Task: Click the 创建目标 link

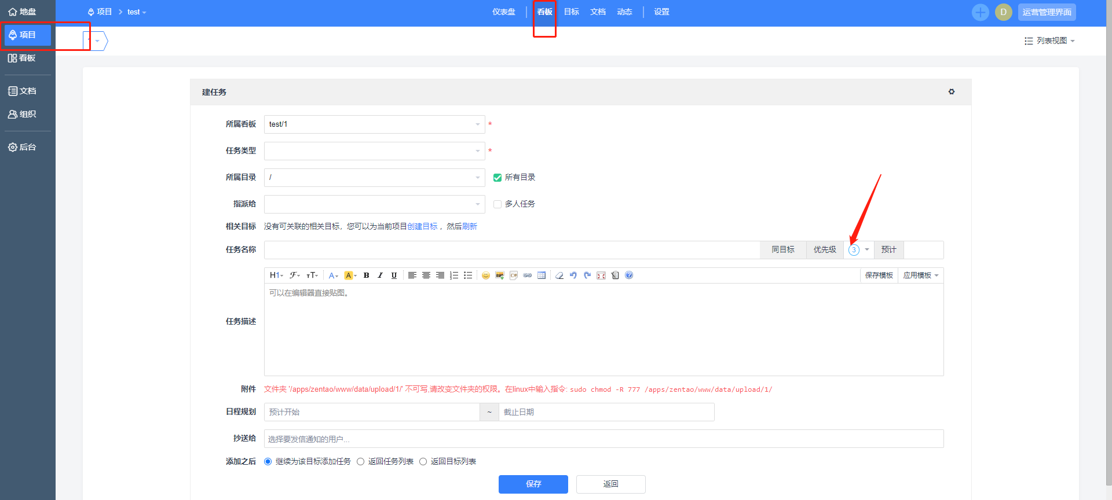Action: (422, 227)
